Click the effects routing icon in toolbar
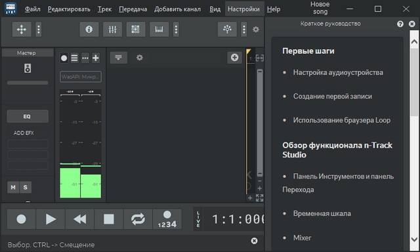420x252 pixels. (227, 29)
